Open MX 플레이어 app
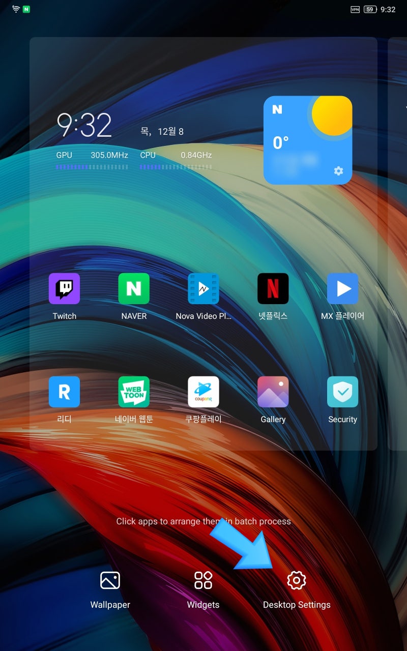Screen dimensions: 407x651 [x=342, y=288]
